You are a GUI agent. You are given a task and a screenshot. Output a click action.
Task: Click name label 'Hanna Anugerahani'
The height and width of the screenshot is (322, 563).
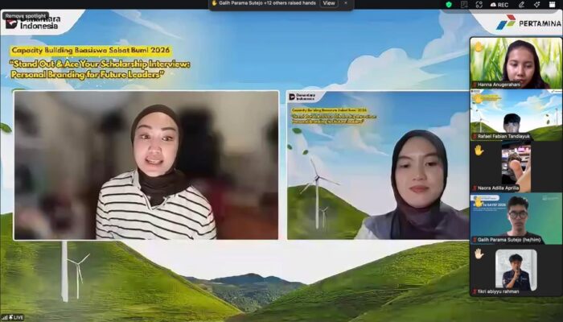click(499, 85)
